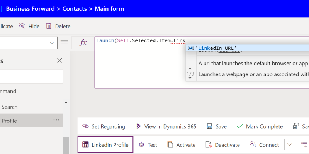Click the add-to-list icon at the far right
Image resolution: width=309 pixels, height=154 pixels.
click(x=304, y=145)
